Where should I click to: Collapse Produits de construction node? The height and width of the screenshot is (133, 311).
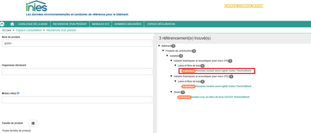coord(163,51)
